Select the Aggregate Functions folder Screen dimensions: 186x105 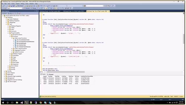(x=20, y=50)
